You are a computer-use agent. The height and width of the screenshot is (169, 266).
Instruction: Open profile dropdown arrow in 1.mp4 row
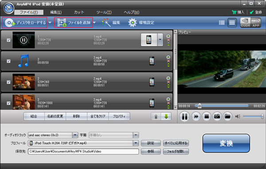[x=160, y=40]
